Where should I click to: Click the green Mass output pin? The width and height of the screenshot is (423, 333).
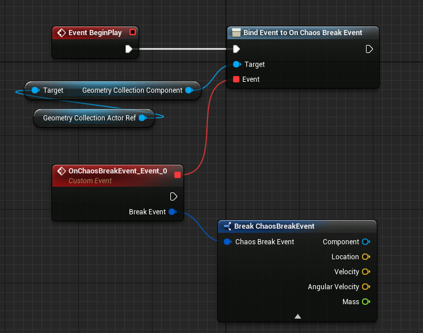click(x=365, y=302)
